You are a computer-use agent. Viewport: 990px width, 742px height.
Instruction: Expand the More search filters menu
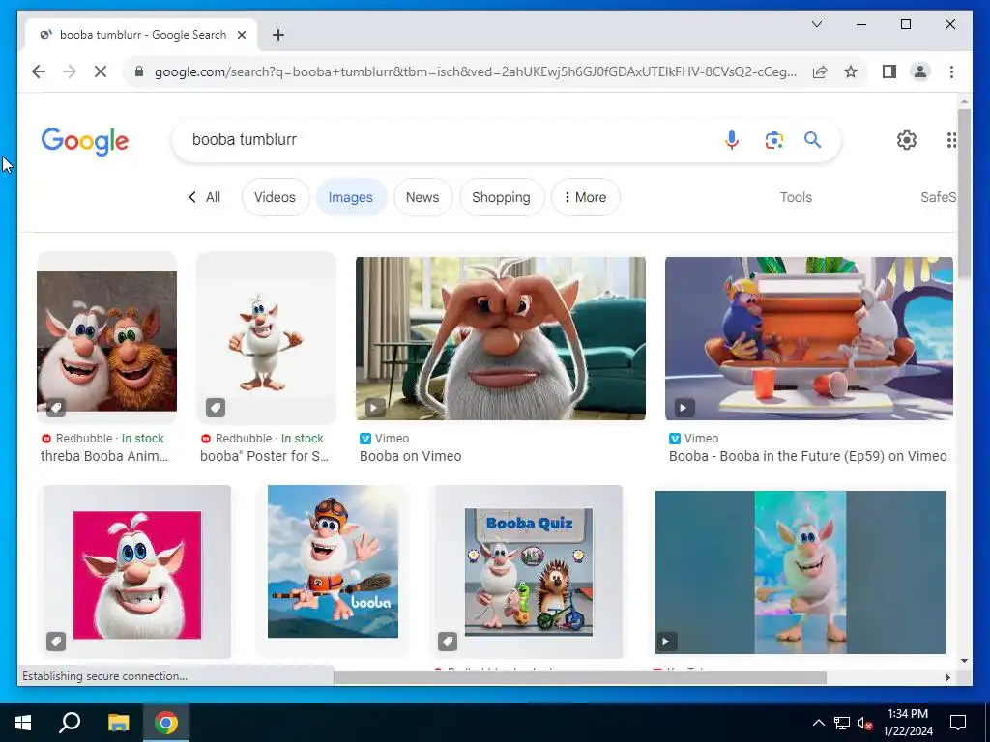585,197
